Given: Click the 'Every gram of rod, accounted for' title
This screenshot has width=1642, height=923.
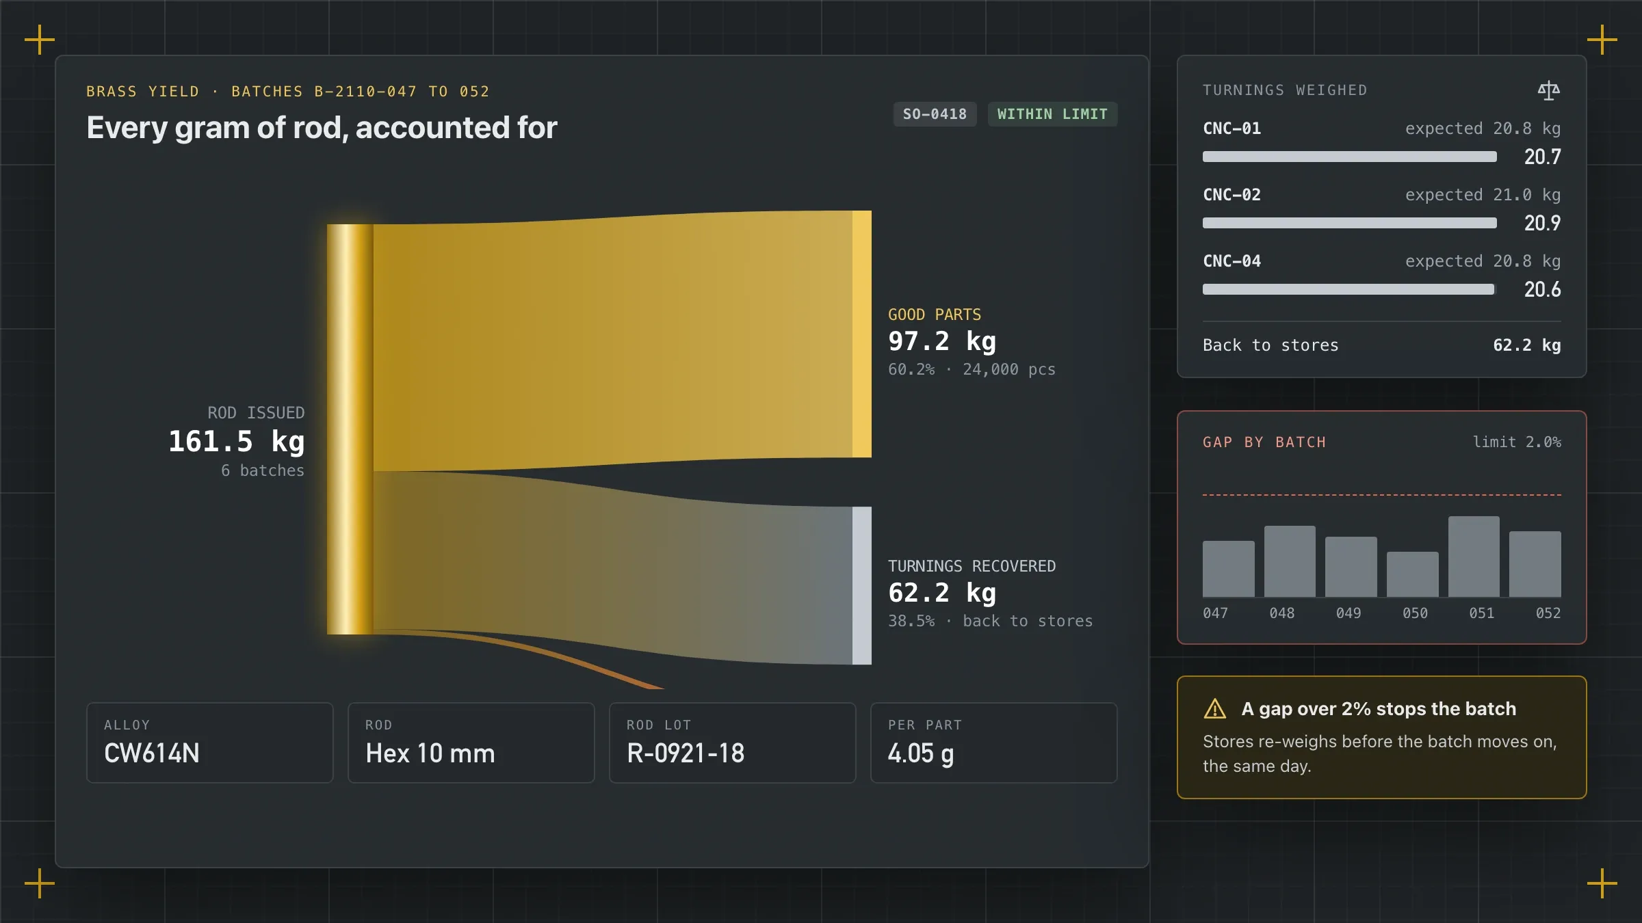Looking at the screenshot, I should pyautogui.click(x=322, y=128).
